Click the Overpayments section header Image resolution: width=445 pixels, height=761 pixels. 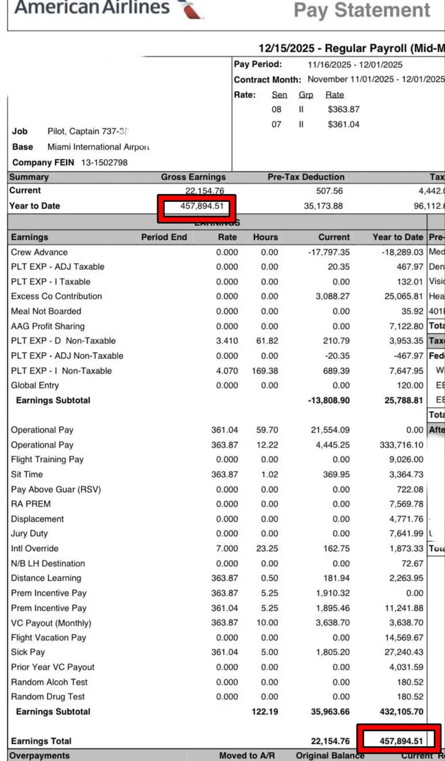[40, 756]
